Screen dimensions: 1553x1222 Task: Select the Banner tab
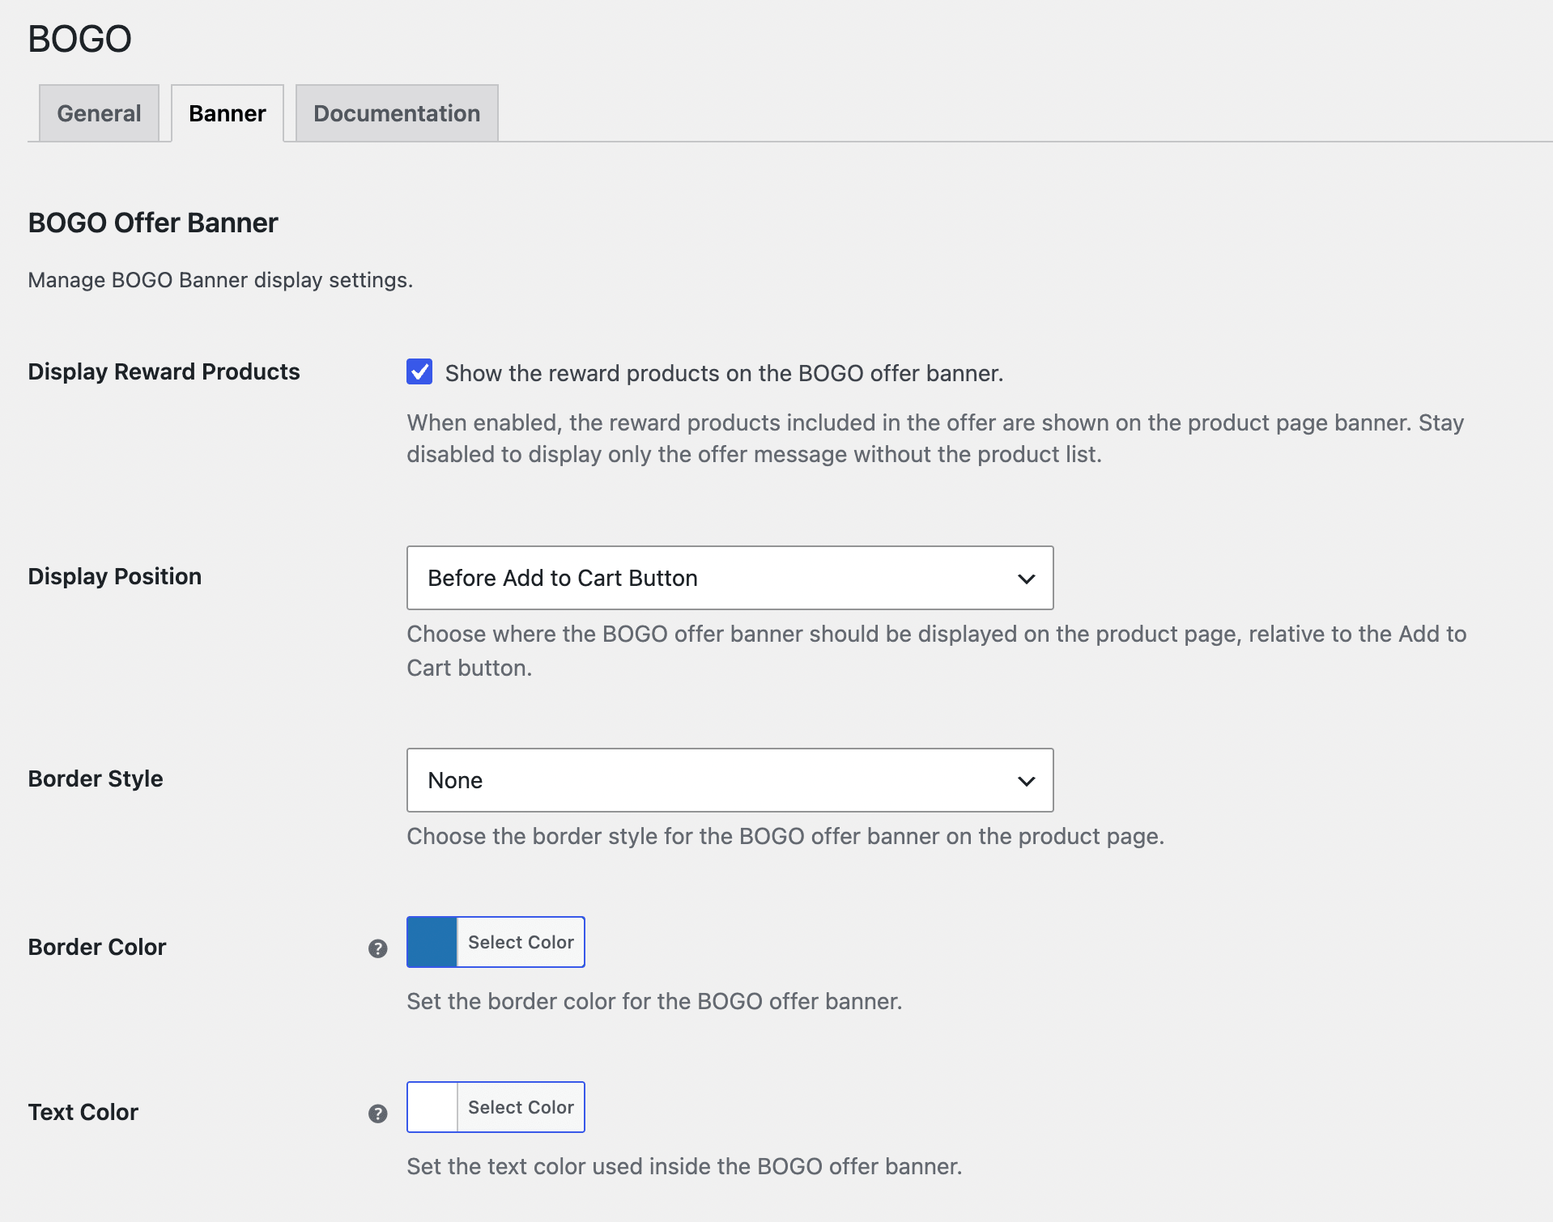pos(228,113)
